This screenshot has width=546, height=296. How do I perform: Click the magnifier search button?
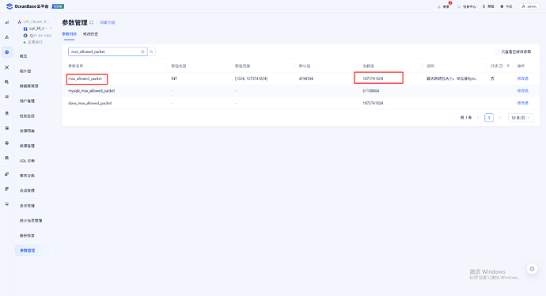click(x=151, y=51)
